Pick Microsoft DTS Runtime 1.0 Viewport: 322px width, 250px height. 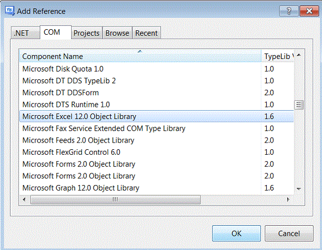(157, 105)
